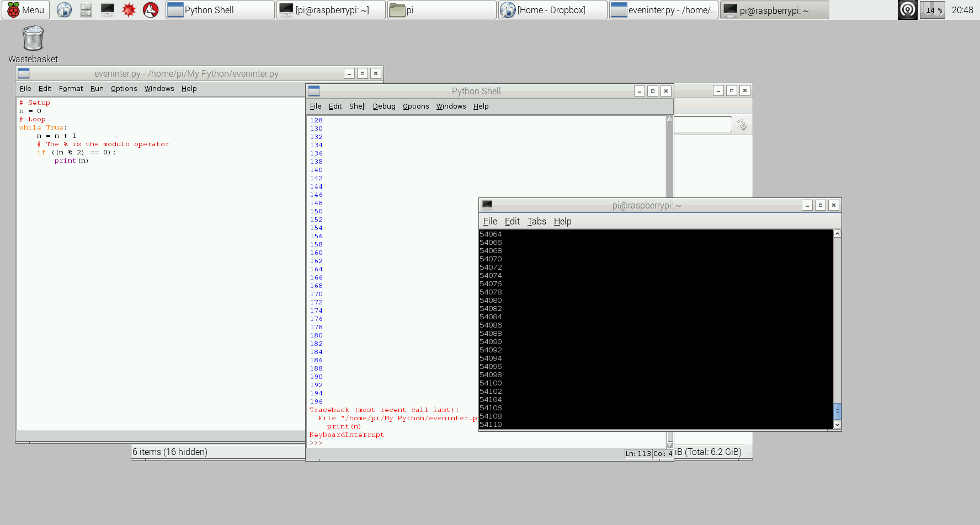Click the Ln: 113 status indicator

pyautogui.click(x=638, y=454)
